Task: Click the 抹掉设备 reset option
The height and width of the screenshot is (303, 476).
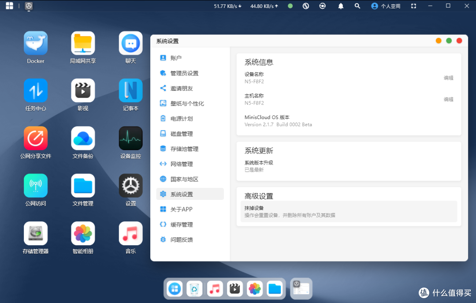Action: coord(349,212)
